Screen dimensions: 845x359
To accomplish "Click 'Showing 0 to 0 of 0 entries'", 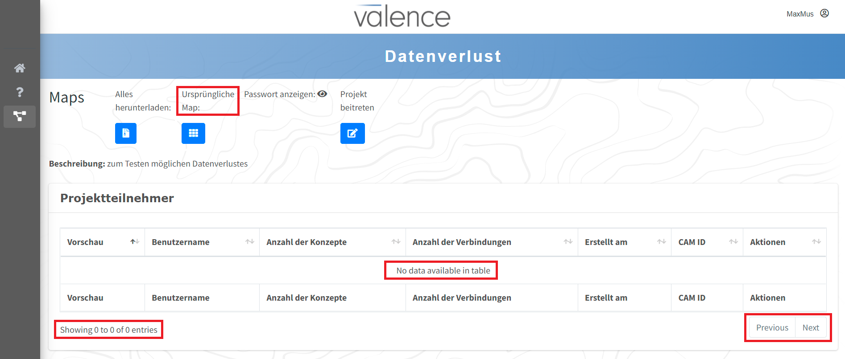I will (108, 330).
